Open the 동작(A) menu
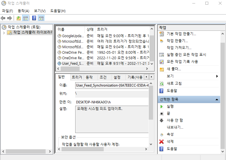Image resolution: width=226 pixels, height=160 pixels. pyautogui.click(x=24, y=11)
